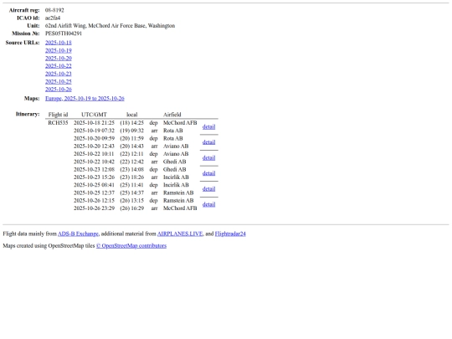
Task: Click Ghedi AB in the departure row
Action: pyautogui.click(x=174, y=169)
